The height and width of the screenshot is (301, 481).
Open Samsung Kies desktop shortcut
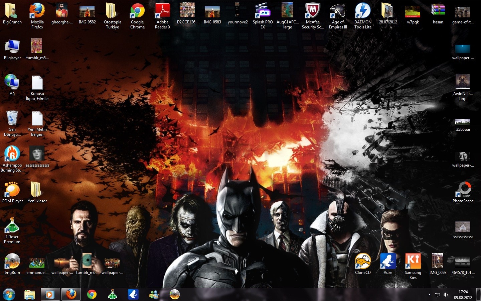pyautogui.click(x=413, y=261)
